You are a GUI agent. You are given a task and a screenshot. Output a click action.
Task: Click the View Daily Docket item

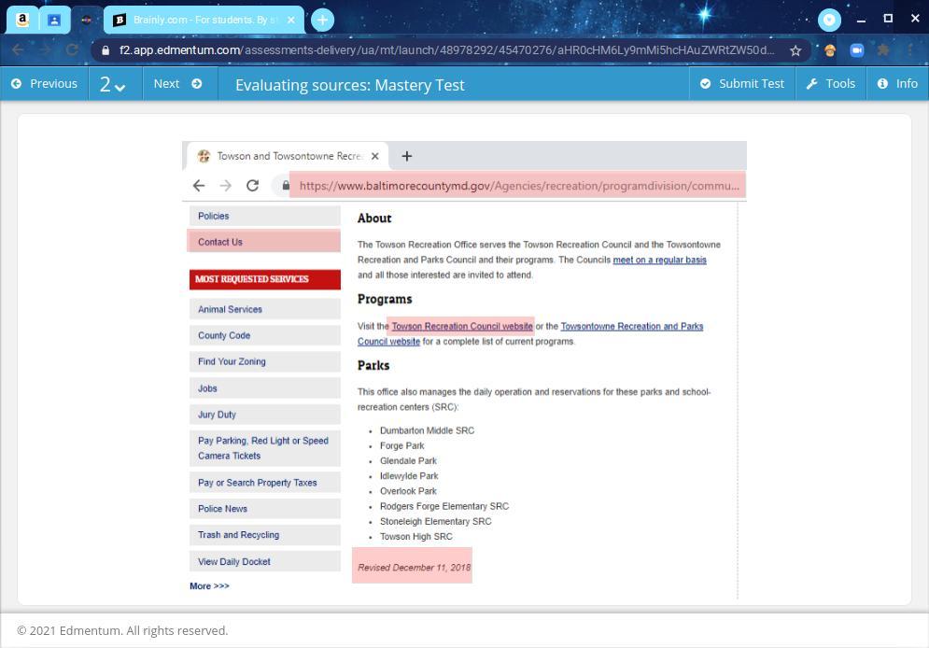click(x=265, y=561)
